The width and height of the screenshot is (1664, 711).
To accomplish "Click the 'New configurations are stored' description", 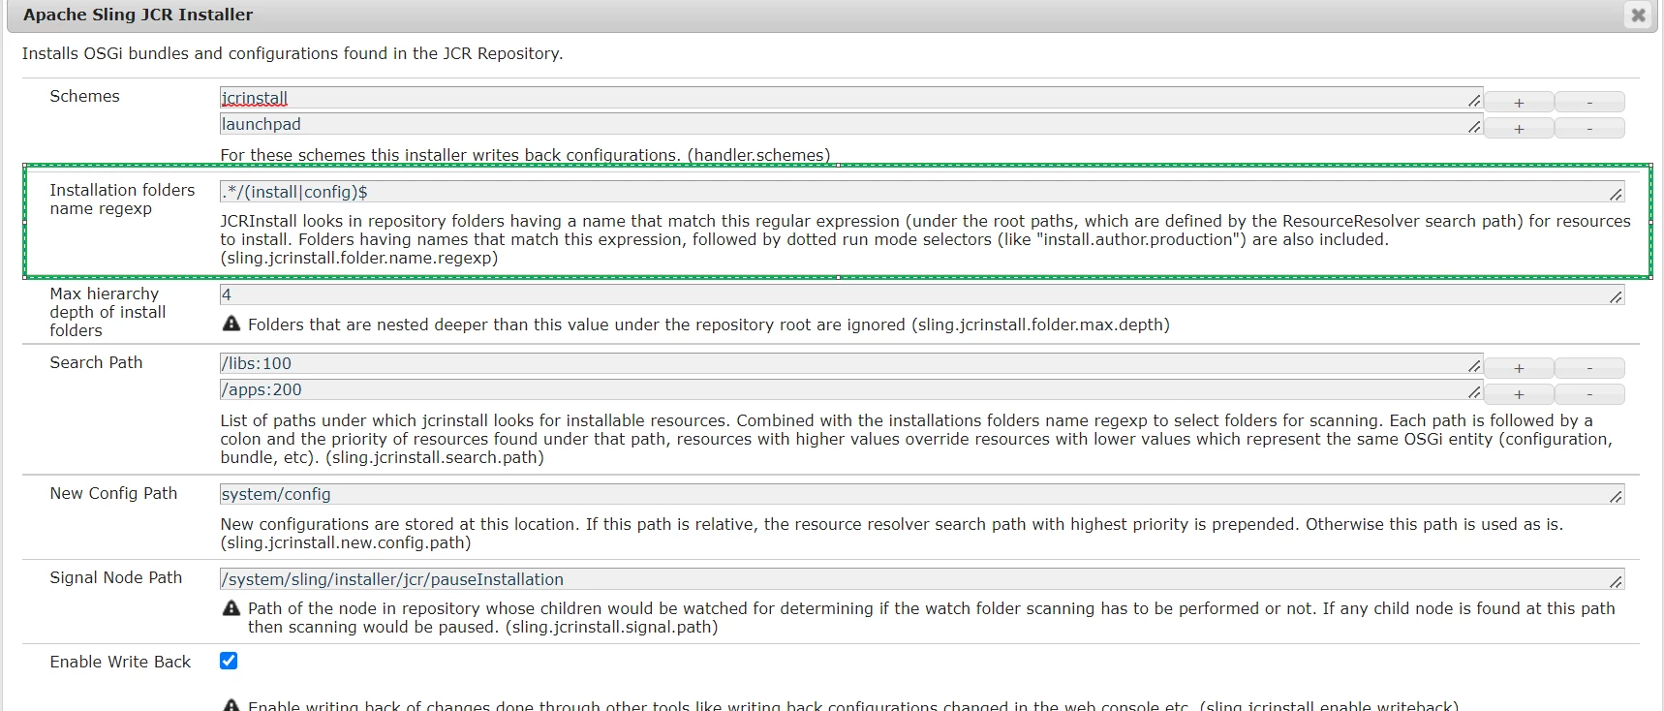I will point(891,533).
